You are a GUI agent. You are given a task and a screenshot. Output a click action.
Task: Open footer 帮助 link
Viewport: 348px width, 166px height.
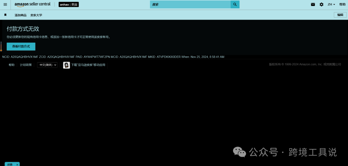[12, 65]
